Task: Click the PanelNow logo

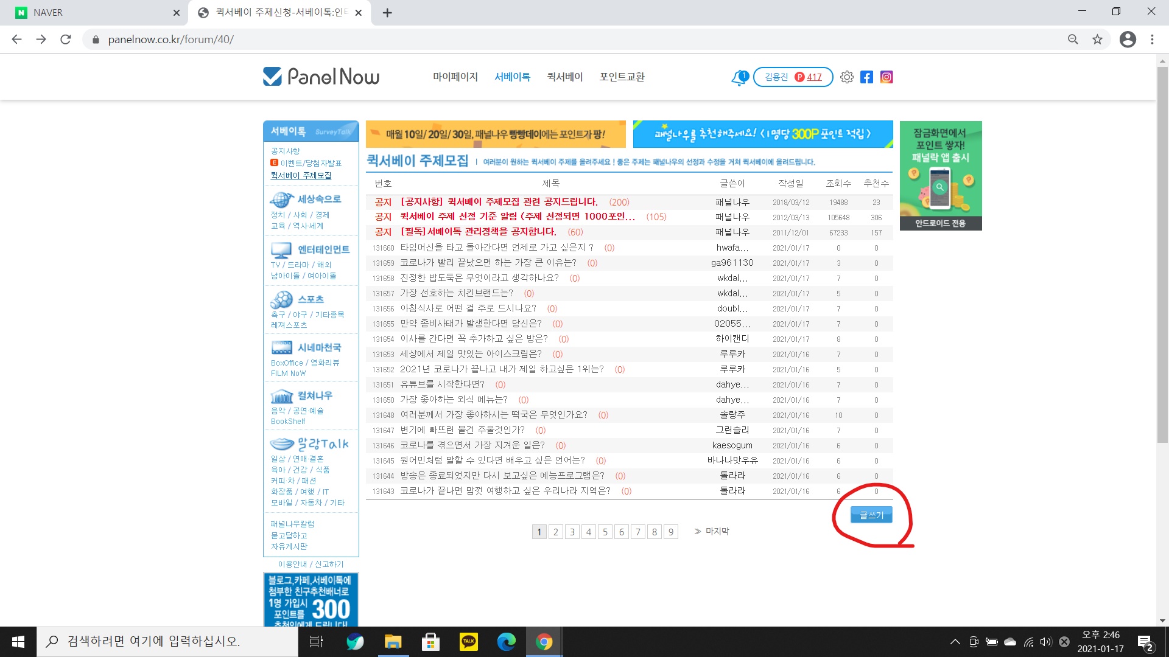Action: coord(321,77)
